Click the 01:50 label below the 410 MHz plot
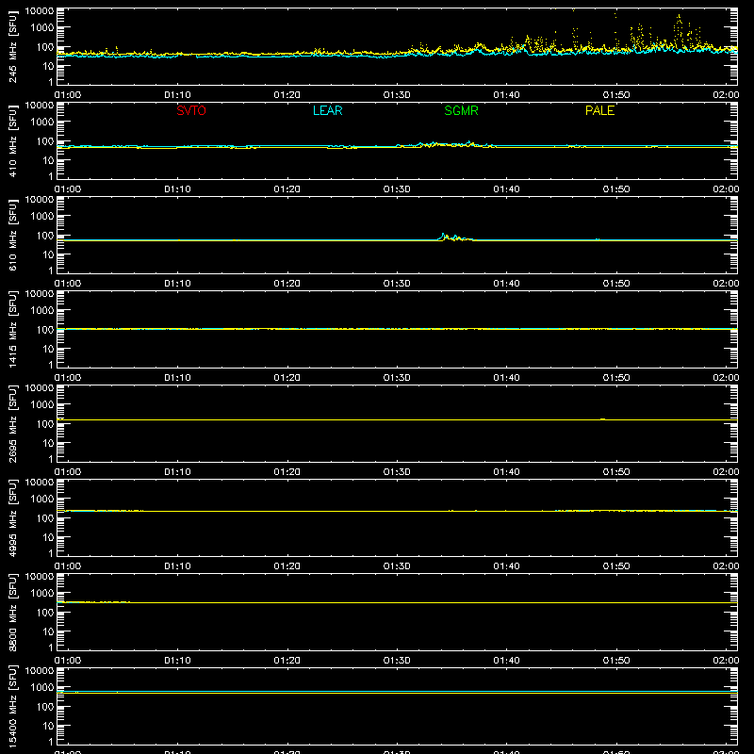754x754 pixels. [x=616, y=189]
